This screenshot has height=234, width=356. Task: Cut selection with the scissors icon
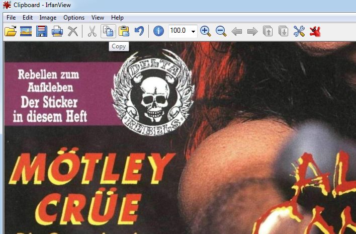coord(92,31)
